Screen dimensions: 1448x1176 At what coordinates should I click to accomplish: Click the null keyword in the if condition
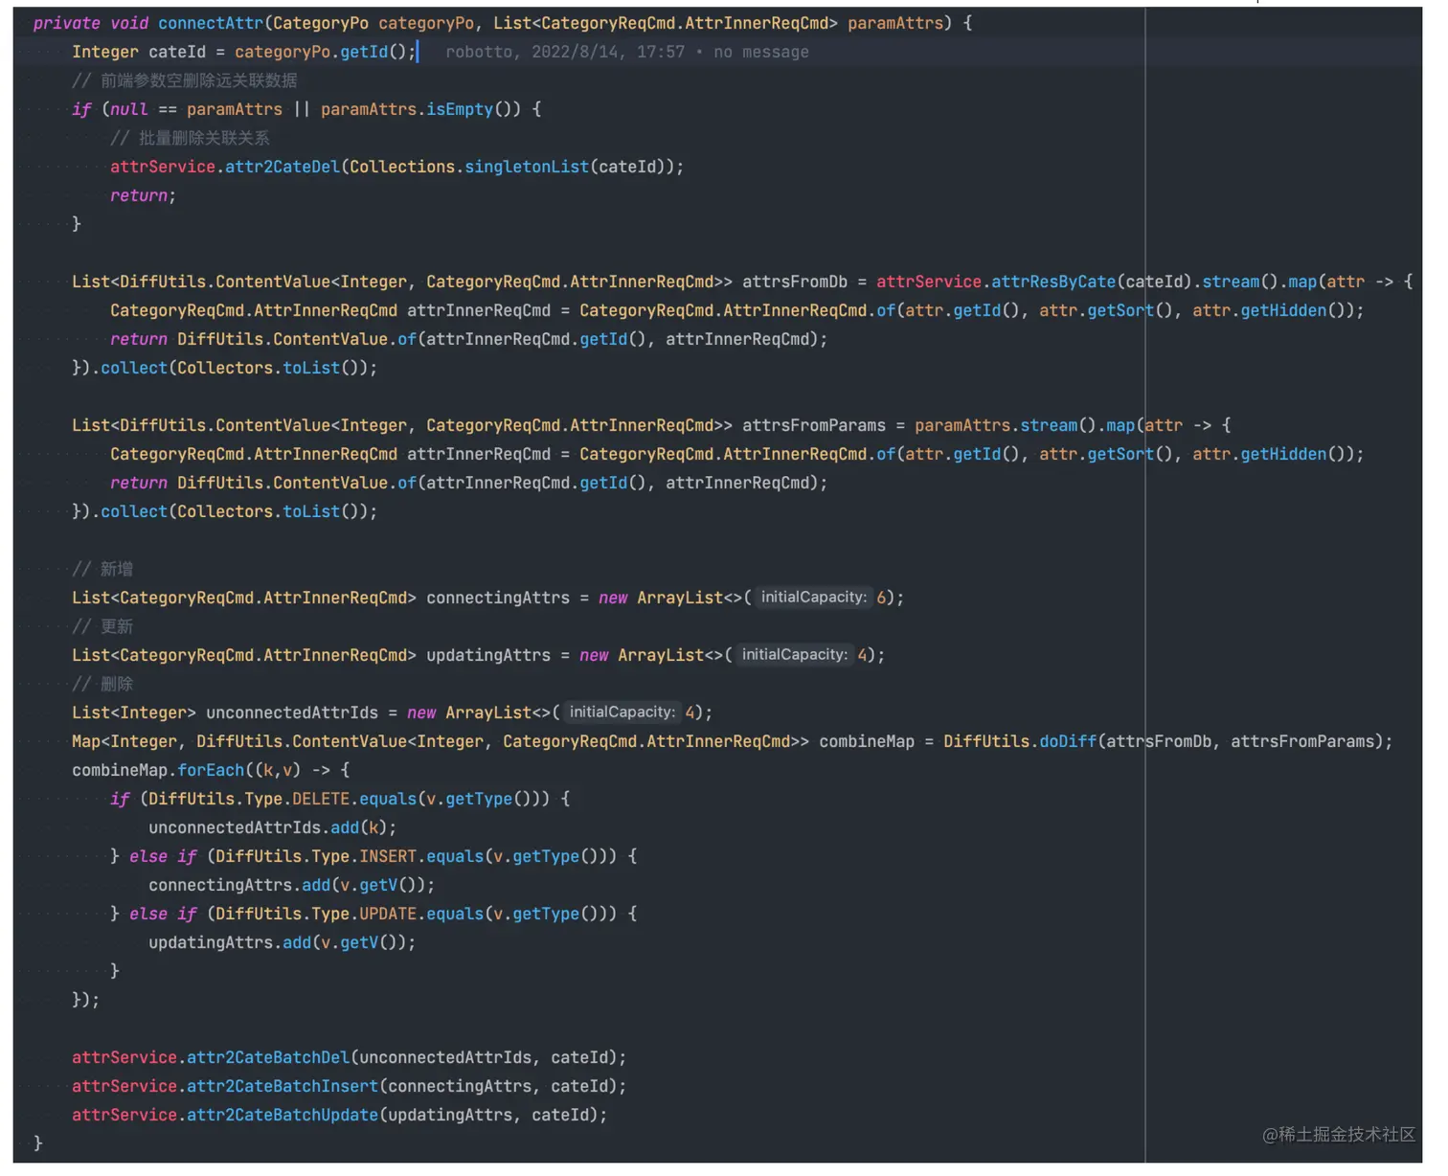pos(129,109)
